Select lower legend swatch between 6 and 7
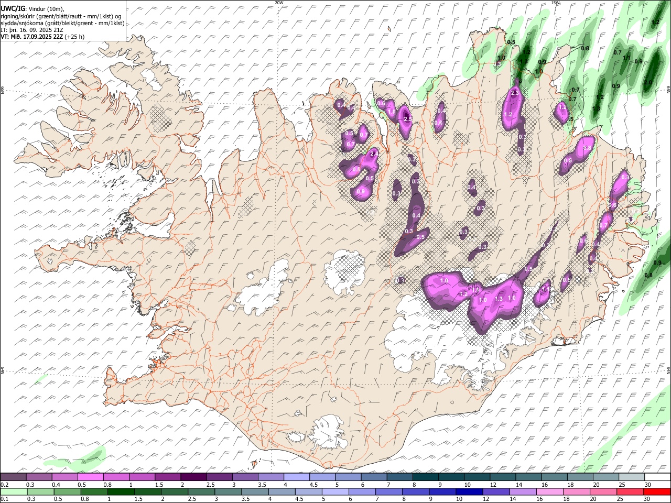Image resolution: width=671 pixels, height=503 pixels. coord(362,492)
